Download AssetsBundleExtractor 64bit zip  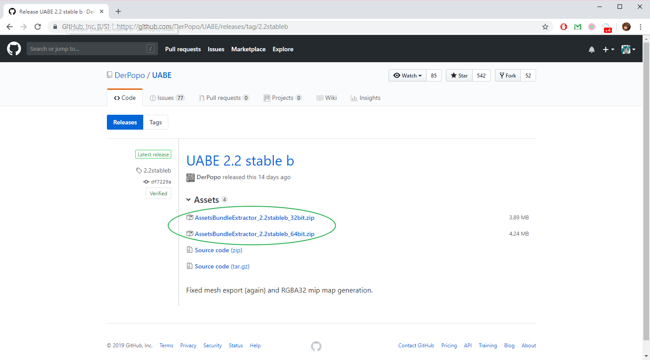[254, 234]
